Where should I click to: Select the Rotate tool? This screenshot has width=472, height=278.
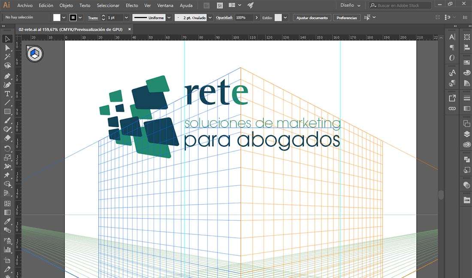click(x=7, y=148)
